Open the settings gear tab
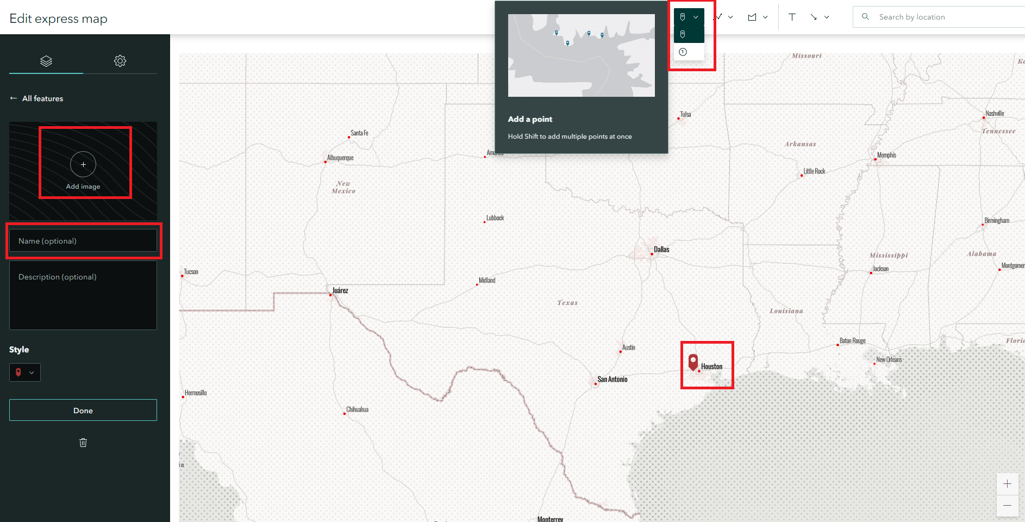1025x522 pixels. (x=120, y=61)
